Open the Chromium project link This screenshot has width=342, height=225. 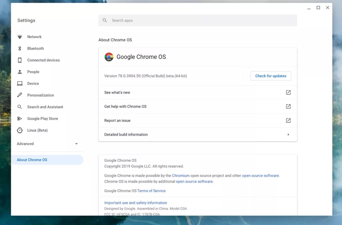click(181, 176)
